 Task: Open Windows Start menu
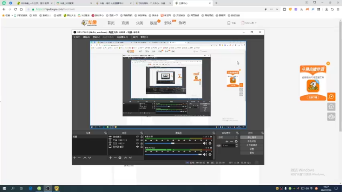coord(4,189)
